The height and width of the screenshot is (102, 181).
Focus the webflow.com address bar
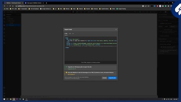click(79, 6)
